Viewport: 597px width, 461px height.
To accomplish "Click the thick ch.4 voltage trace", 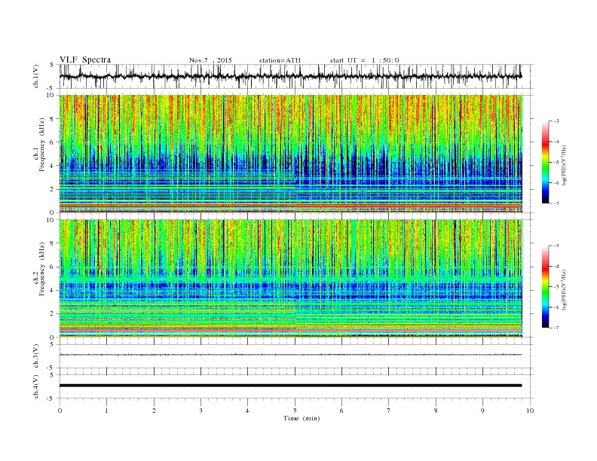I will click(x=291, y=386).
